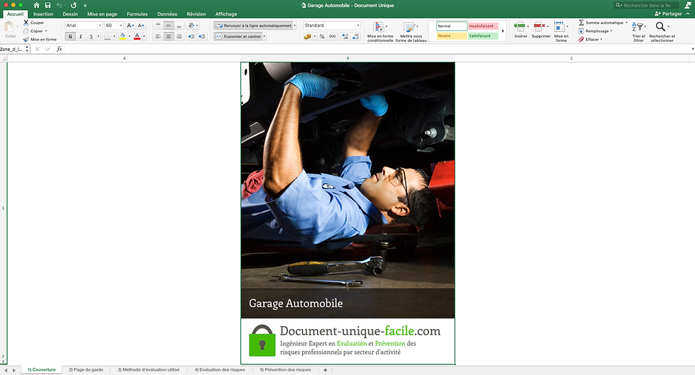The width and height of the screenshot is (695, 375).
Task: Click the Partager share button
Action: click(x=668, y=13)
